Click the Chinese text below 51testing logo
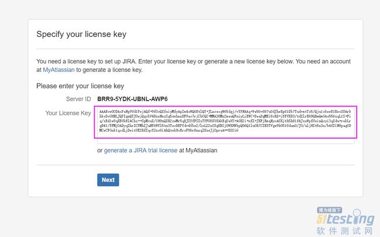The image size is (380, 237). (344, 231)
